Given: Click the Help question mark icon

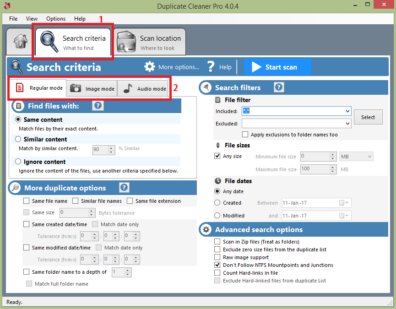Looking at the screenshot, I should tap(211, 67).
